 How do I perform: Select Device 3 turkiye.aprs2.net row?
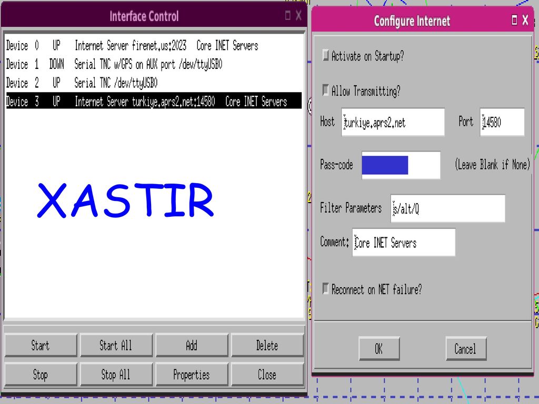click(154, 101)
